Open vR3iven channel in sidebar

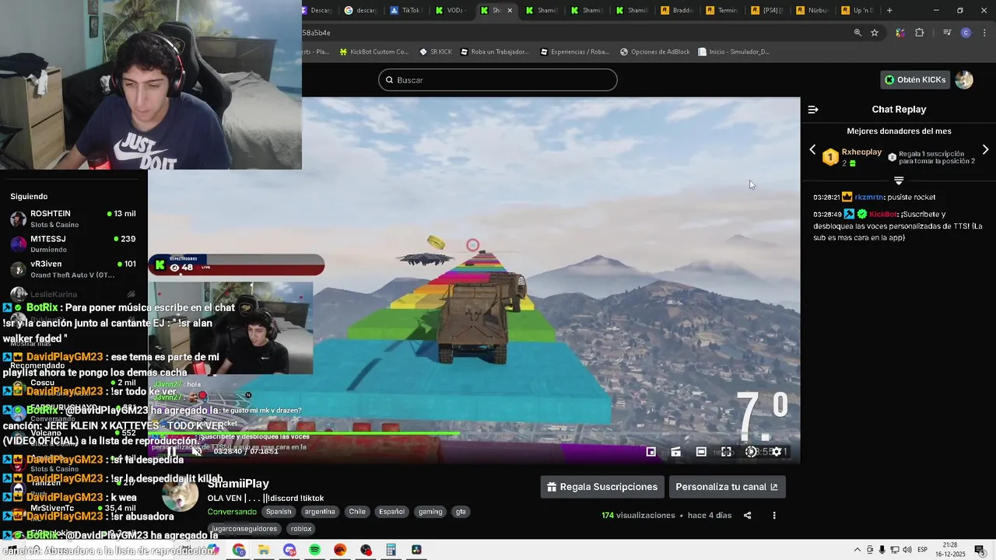tap(74, 269)
